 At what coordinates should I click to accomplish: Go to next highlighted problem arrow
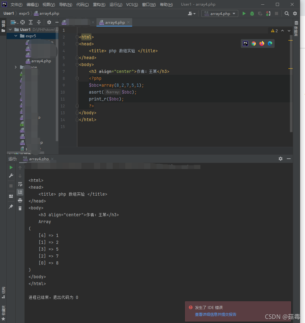[289, 31]
